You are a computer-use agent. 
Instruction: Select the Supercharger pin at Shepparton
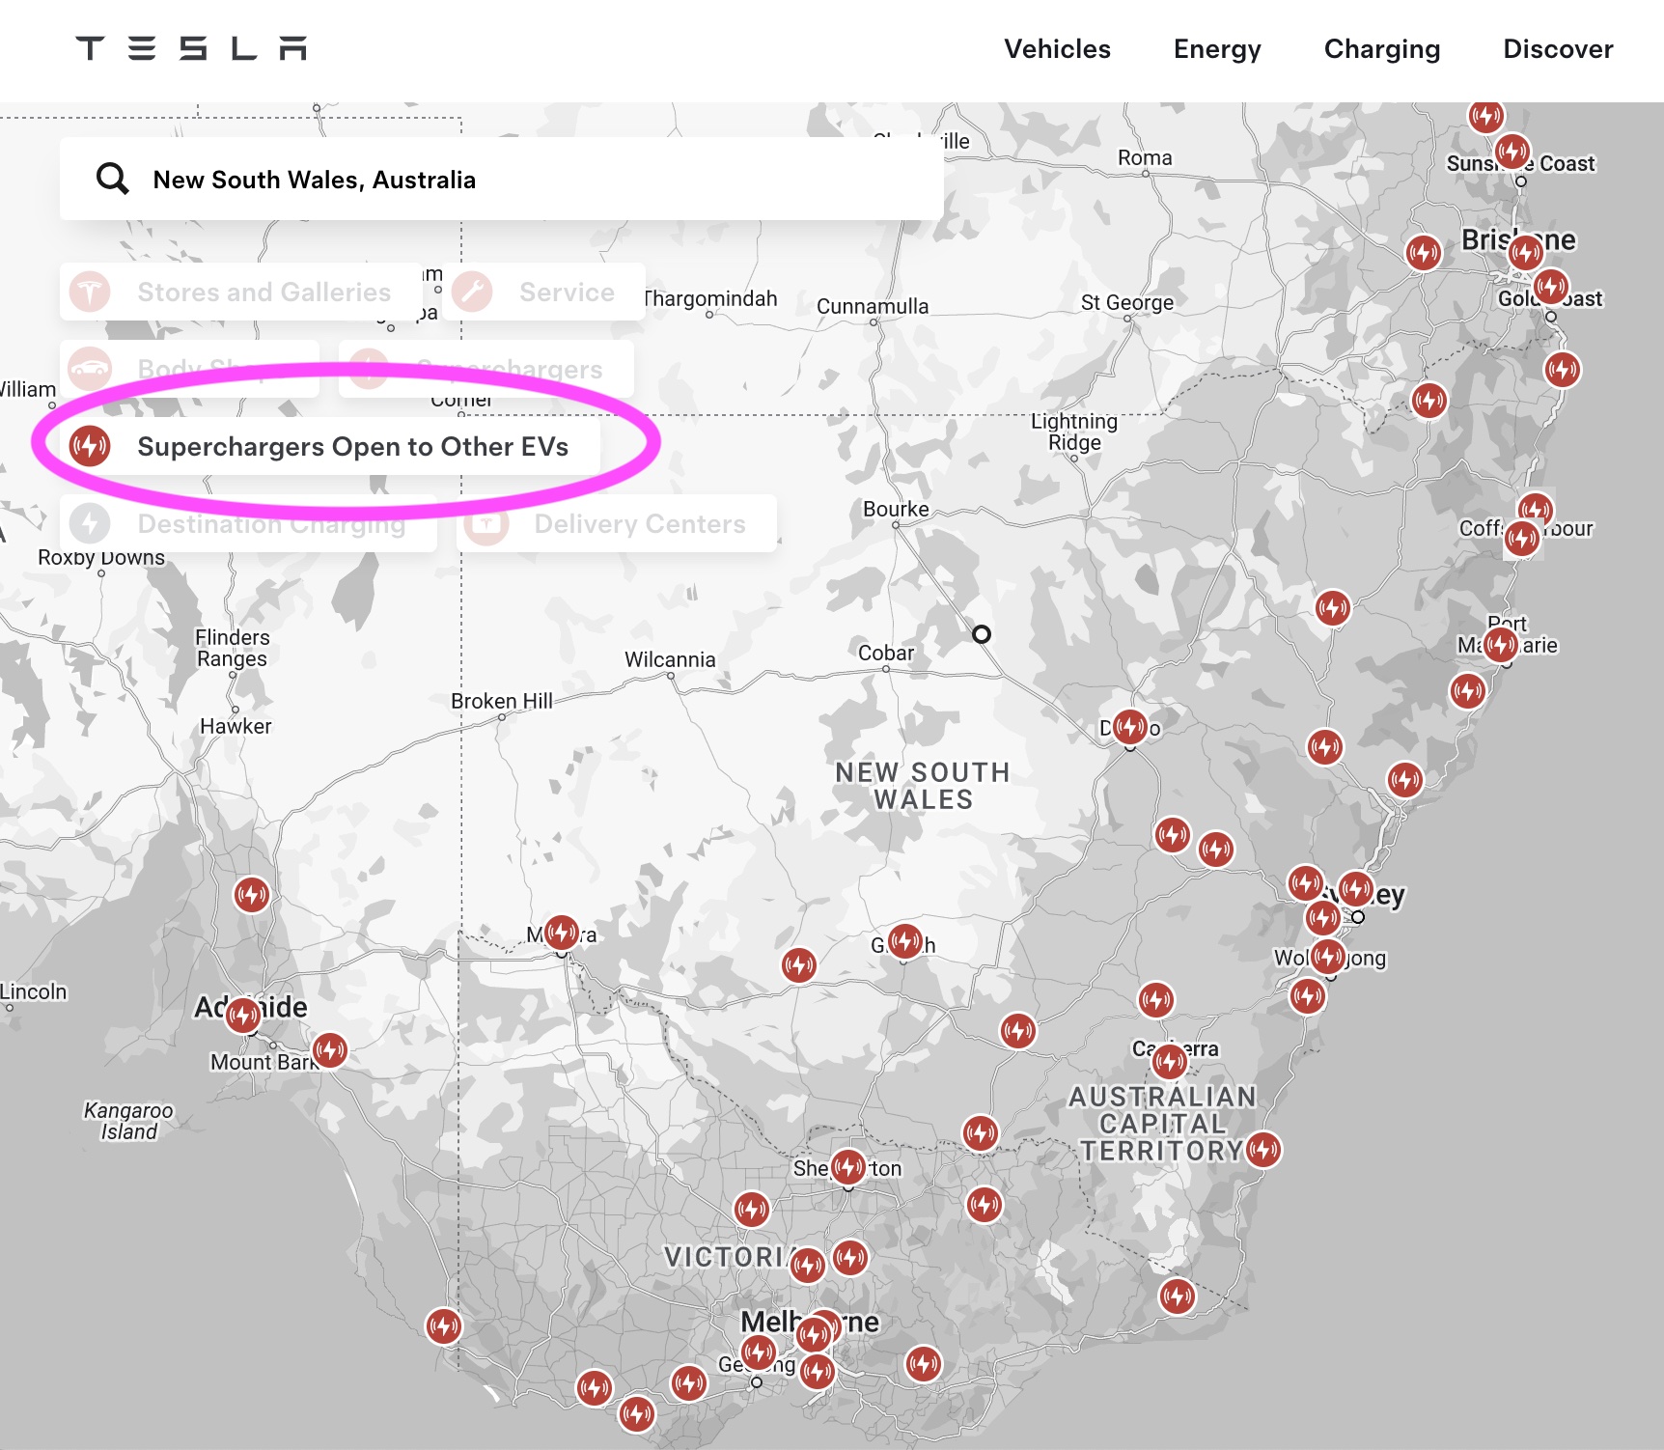click(x=848, y=1166)
